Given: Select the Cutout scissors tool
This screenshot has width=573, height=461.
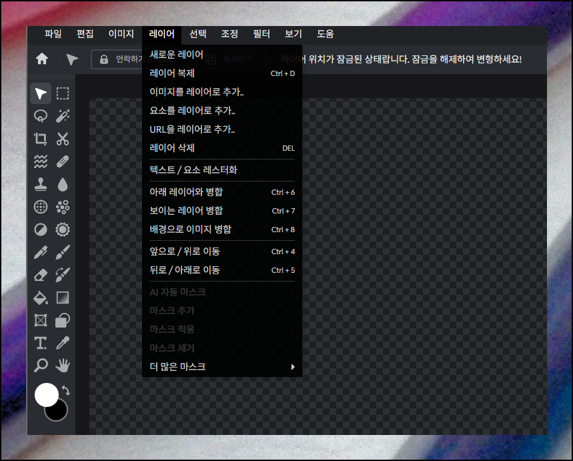Looking at the screenshot, I should point(63,139).
